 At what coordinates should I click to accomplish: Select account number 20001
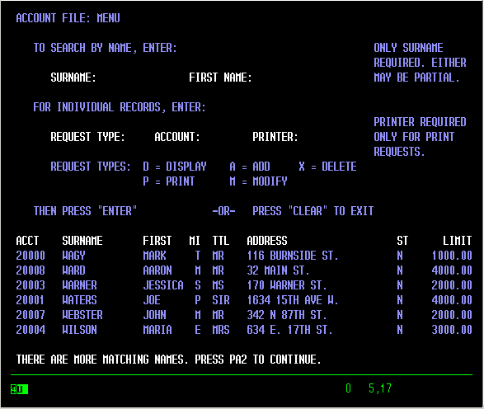tap(30, 300)
